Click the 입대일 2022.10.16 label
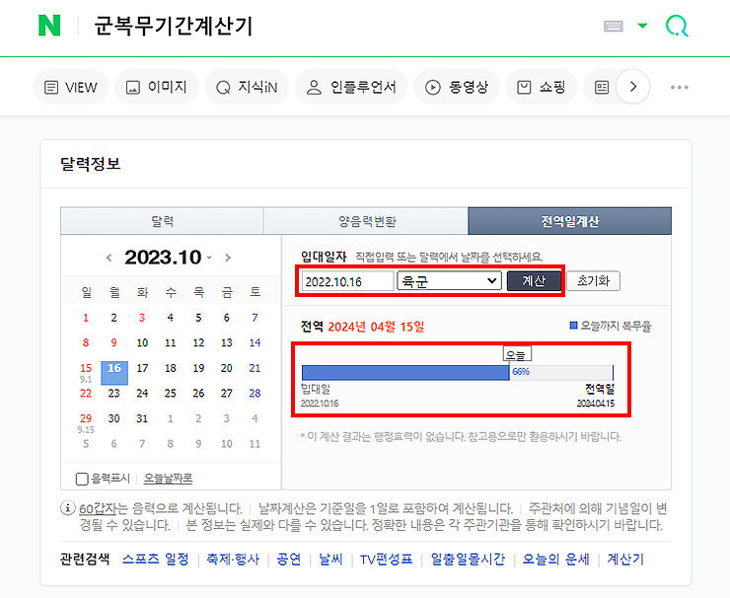The width and height of the screenshot is (730, 598). [x=320, y=396]
